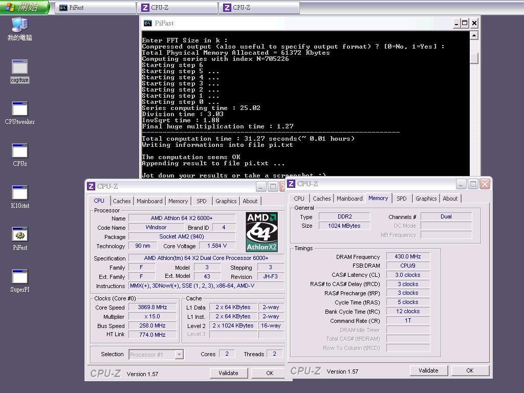This screenshot has width=524, height=393.
Task: Maximize the PiFast console window
Action: click(x=465, y=23)
